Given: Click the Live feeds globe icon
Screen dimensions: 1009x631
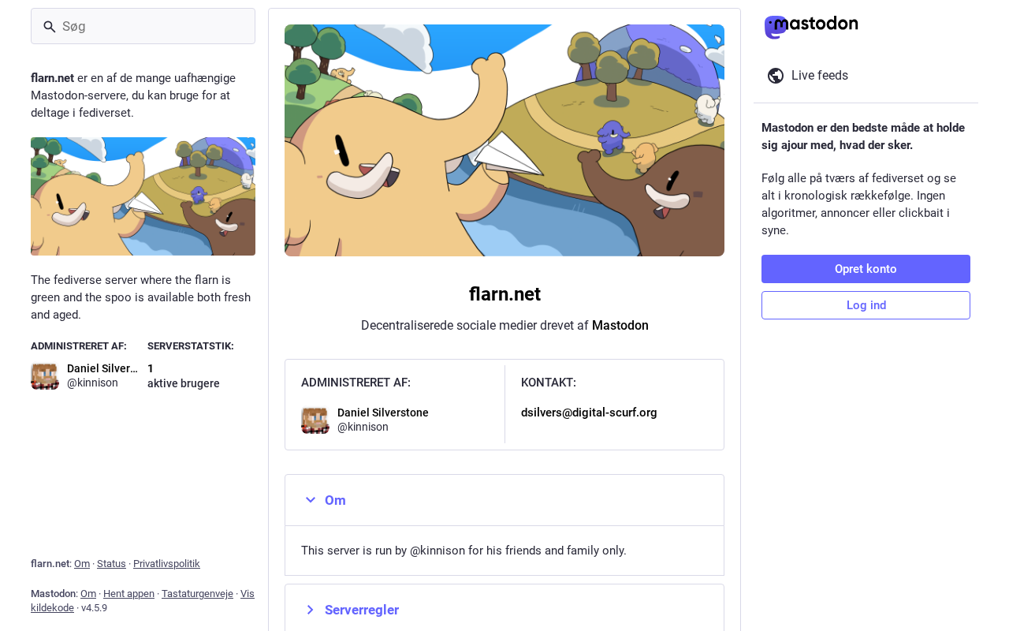Looking at the screenshot, I should tap(776, 76).
